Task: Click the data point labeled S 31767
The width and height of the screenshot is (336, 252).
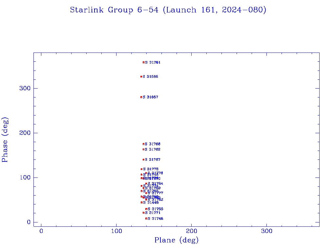Action: pyautogui.click(x=144, y=160)
